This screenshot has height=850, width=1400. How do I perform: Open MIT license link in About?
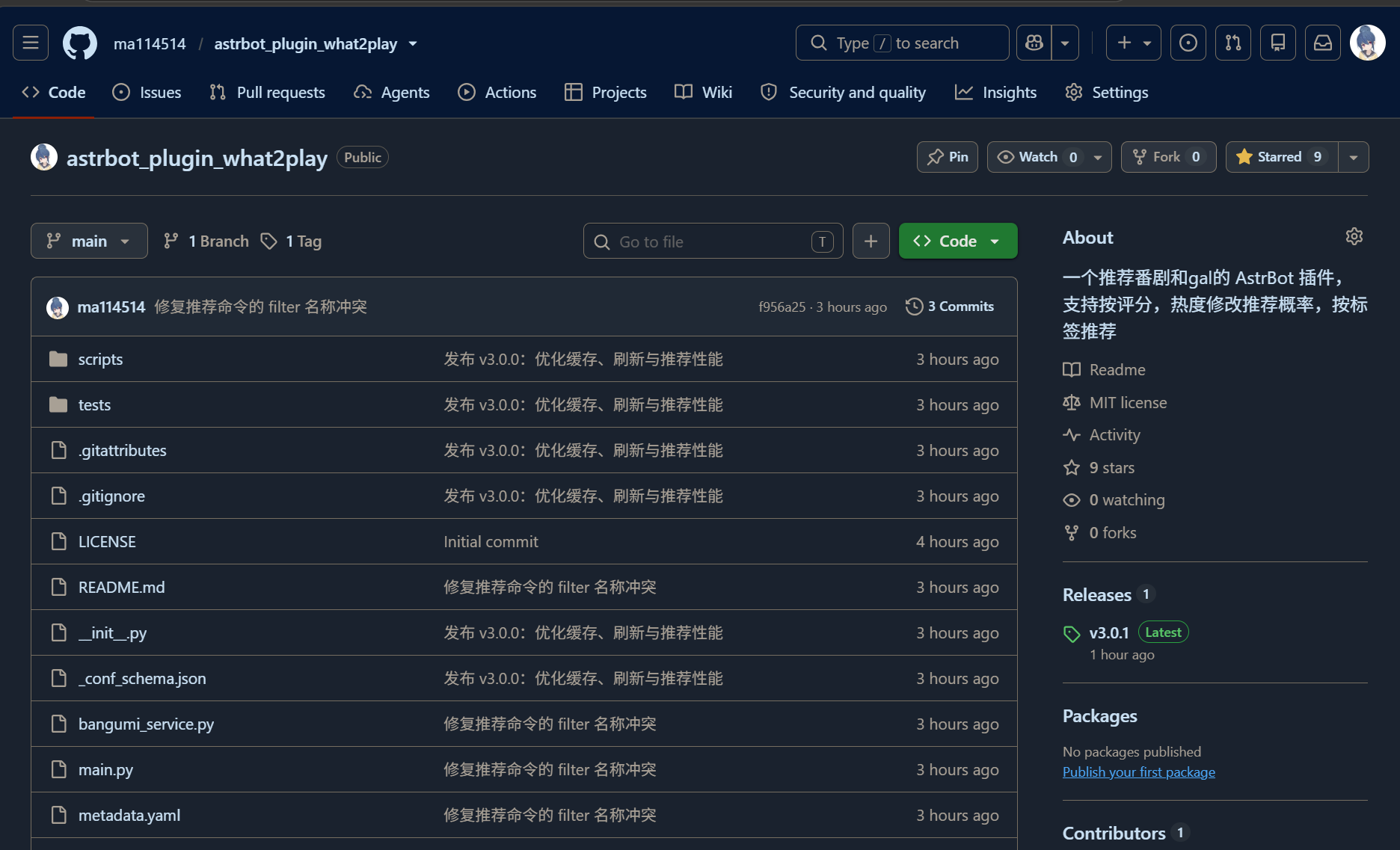tap(1115, 402)
